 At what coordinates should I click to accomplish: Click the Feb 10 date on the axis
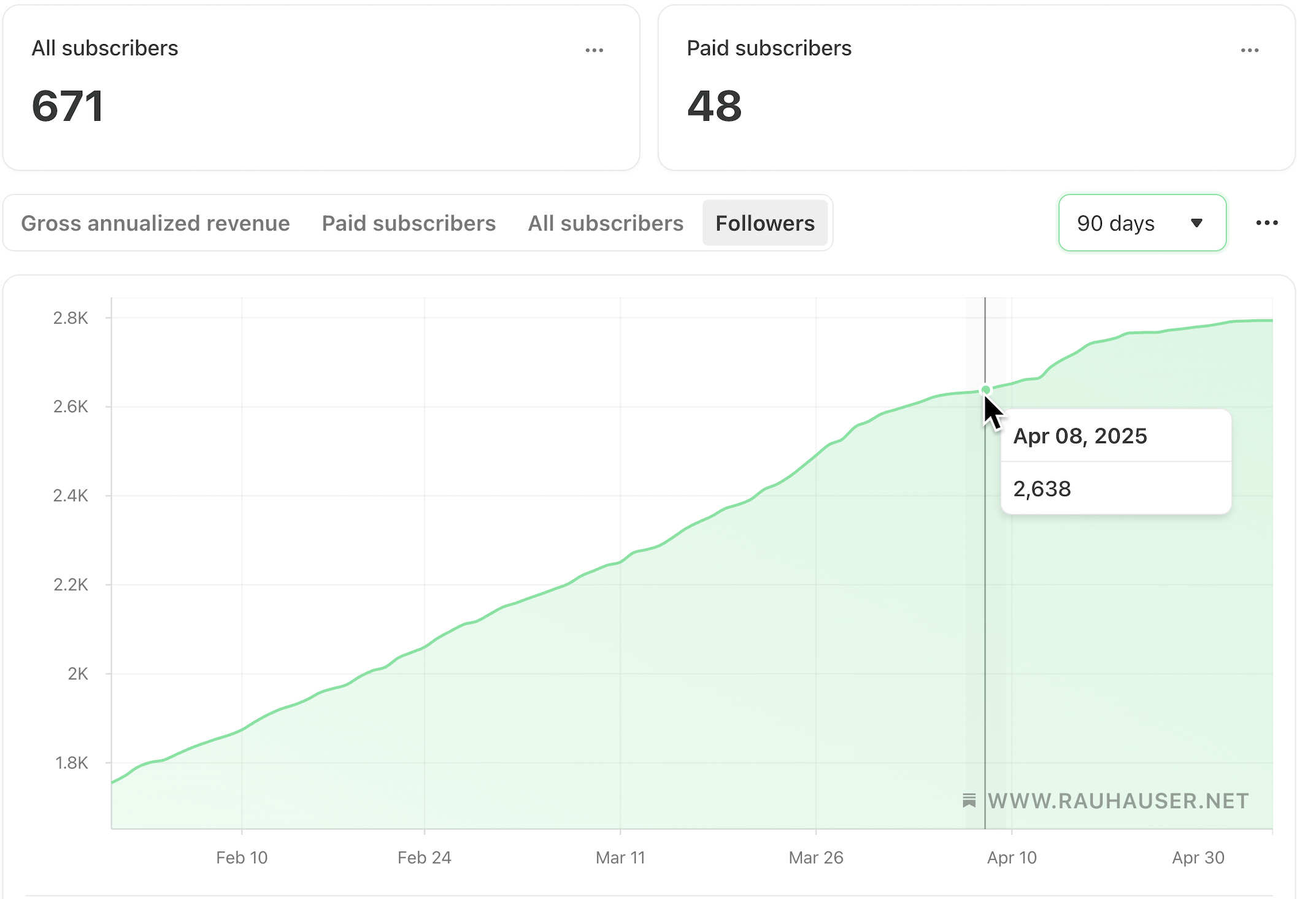click(242, 857)
